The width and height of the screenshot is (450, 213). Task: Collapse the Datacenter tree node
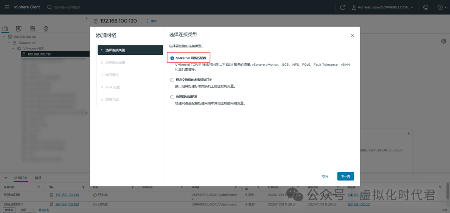pos(9,42)
